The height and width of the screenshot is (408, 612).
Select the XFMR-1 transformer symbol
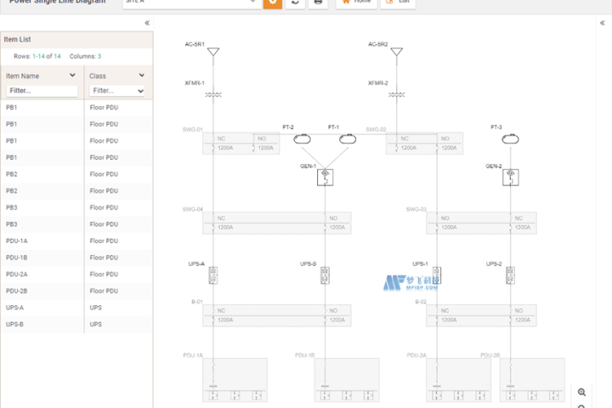(212, 94)
